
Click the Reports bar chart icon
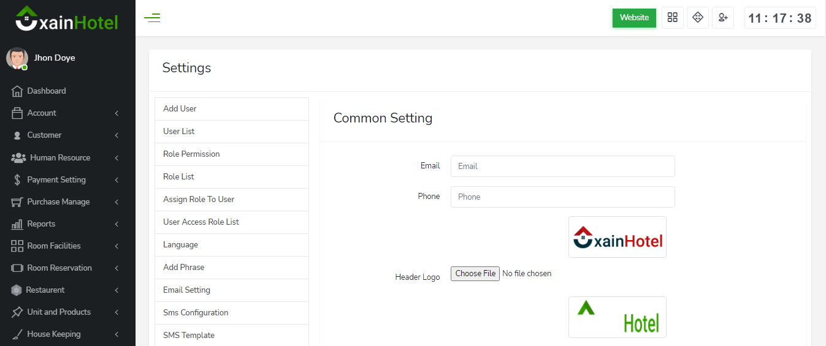point(17,224)
